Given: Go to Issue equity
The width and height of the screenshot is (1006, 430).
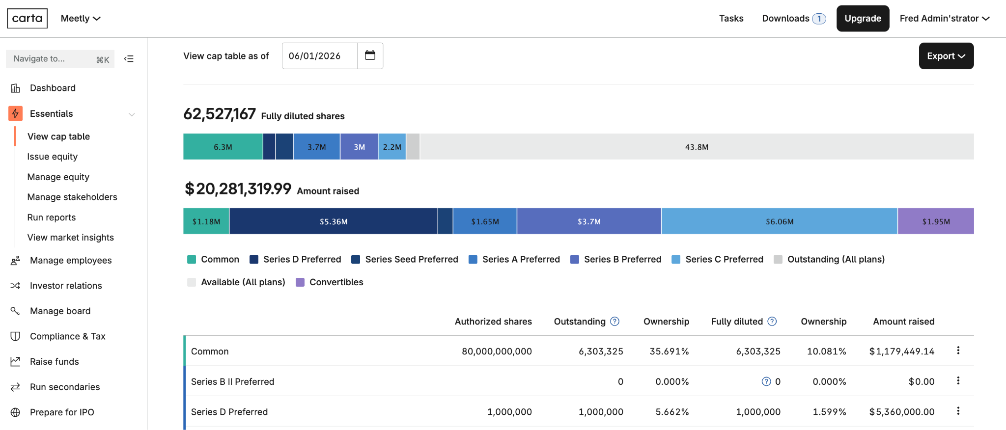Looking at the screenshot, I should click(53, 157).
